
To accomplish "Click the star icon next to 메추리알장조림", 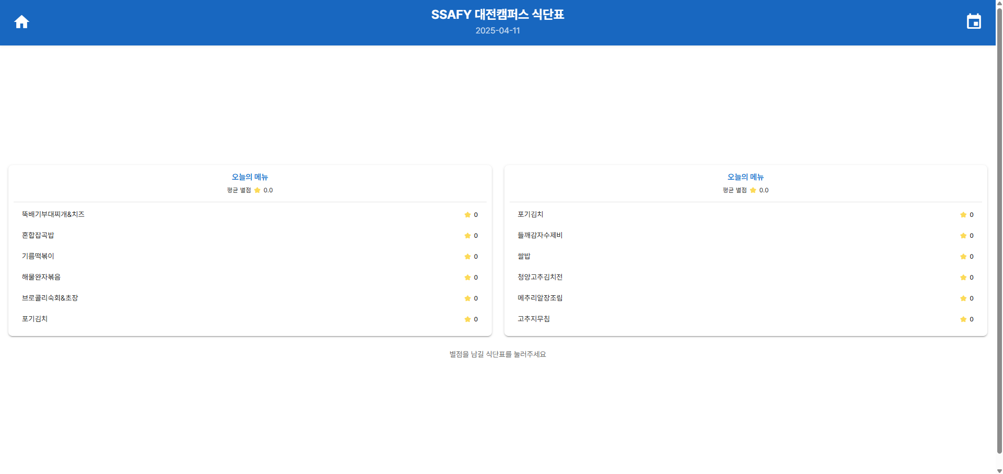I will click(x=963, y=298).
